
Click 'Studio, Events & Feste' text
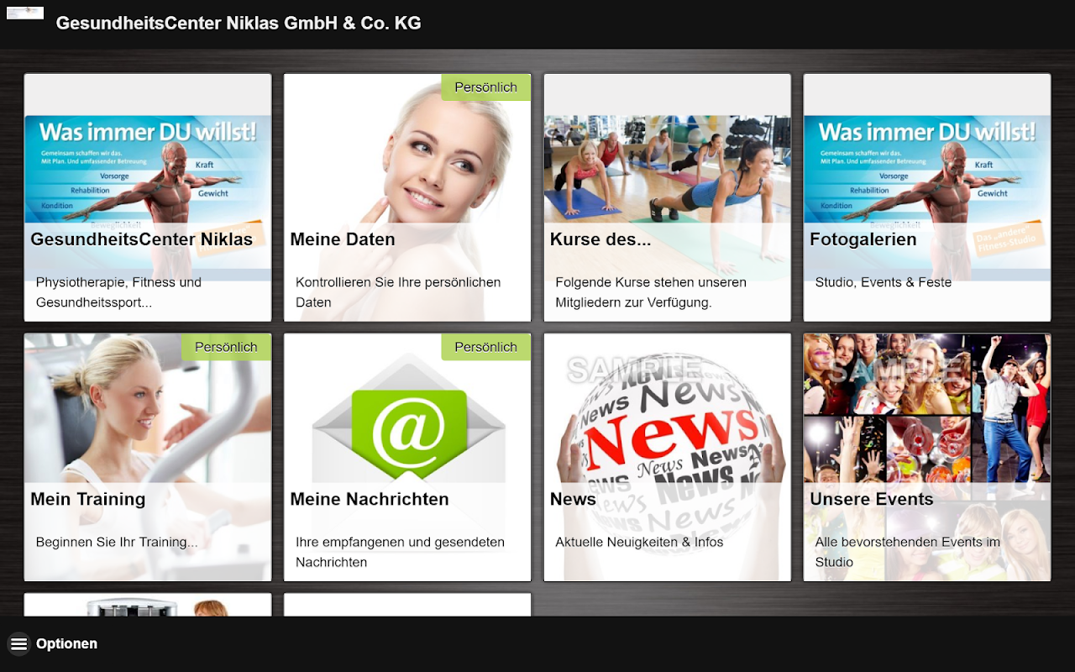884,282
